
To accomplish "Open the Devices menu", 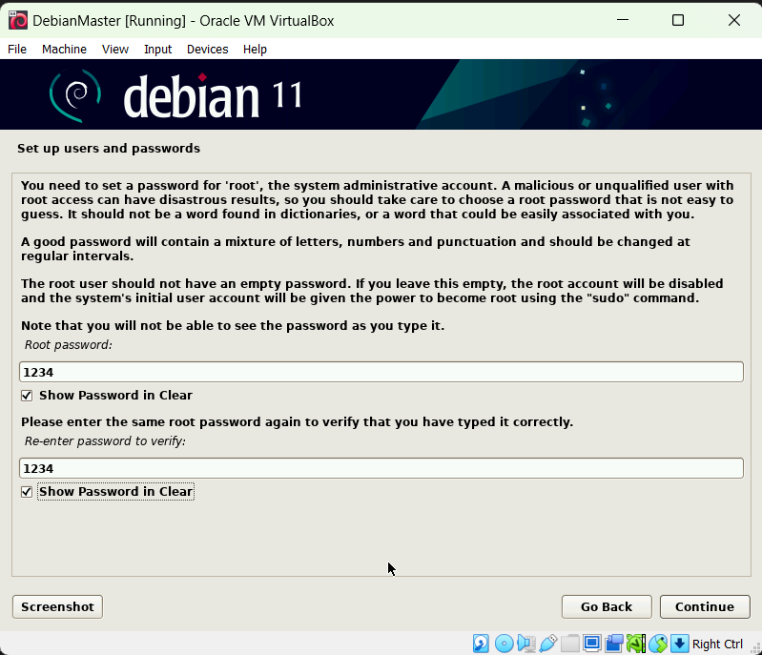I will [x=208, y=49].
